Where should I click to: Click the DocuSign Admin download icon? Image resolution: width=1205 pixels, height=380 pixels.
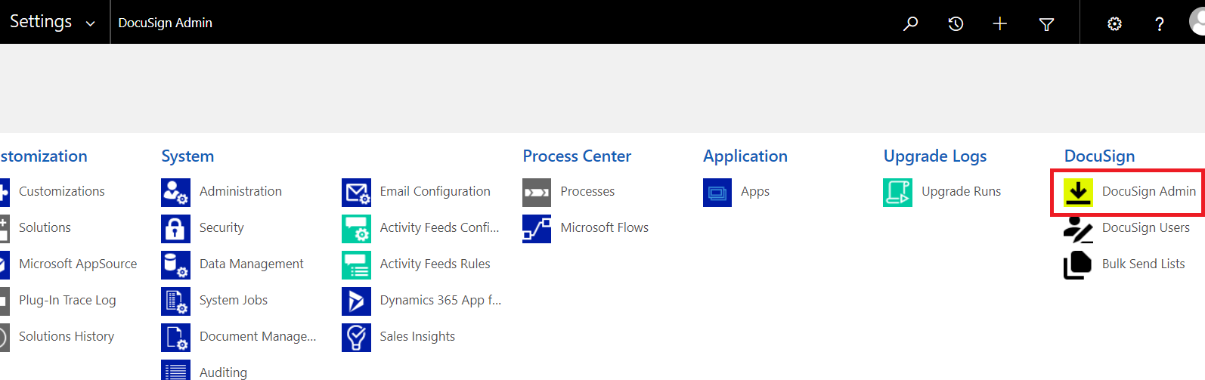pos(1078,192)
